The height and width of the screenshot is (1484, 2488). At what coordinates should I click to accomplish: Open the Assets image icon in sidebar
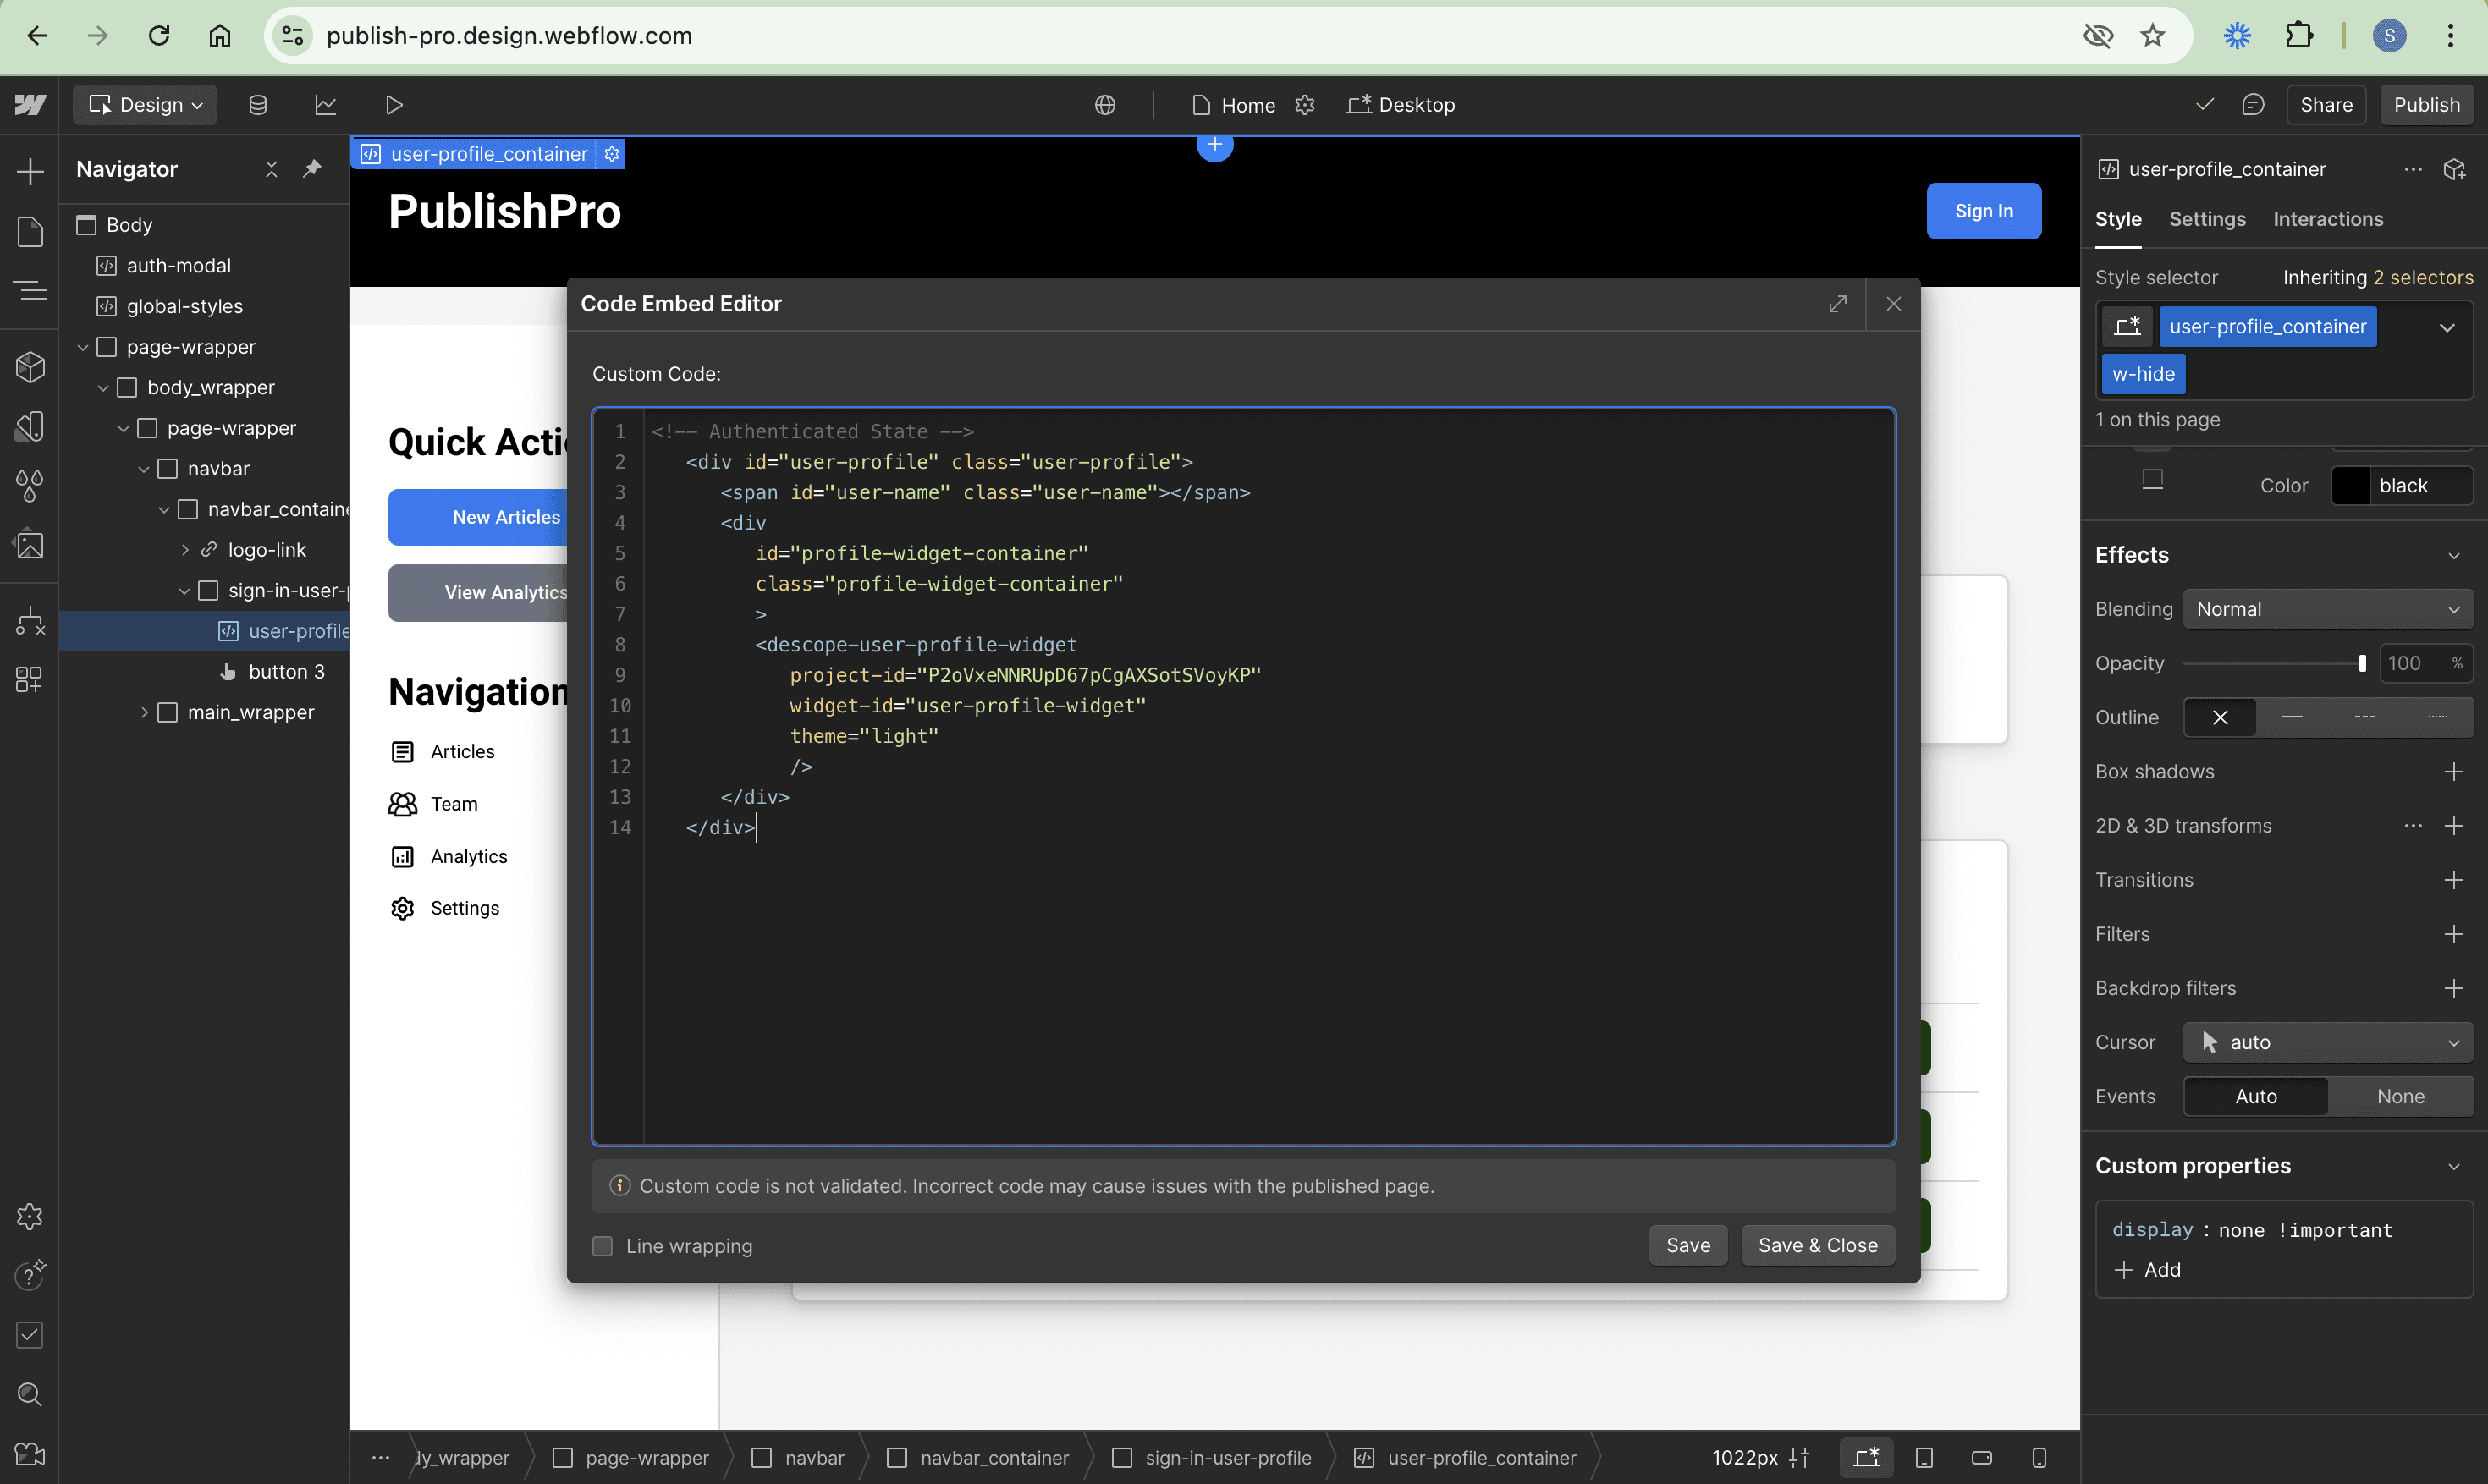[30, 546]
